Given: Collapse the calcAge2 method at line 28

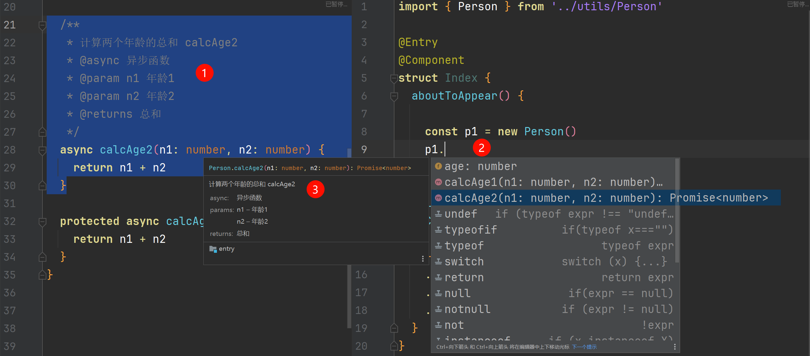Looking at the screenshot, I should pos(42,150).
